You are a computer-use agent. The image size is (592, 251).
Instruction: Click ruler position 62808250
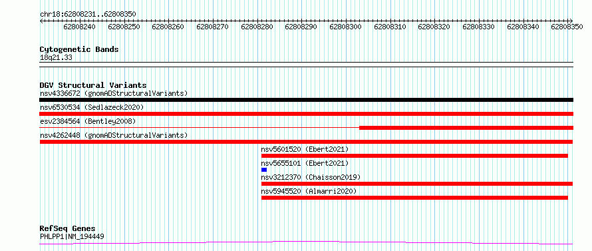pyautogui.click(x=124, y=27)
